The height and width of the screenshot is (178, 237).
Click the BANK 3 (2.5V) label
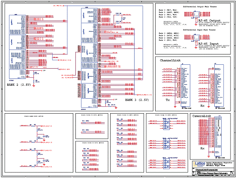137,100
